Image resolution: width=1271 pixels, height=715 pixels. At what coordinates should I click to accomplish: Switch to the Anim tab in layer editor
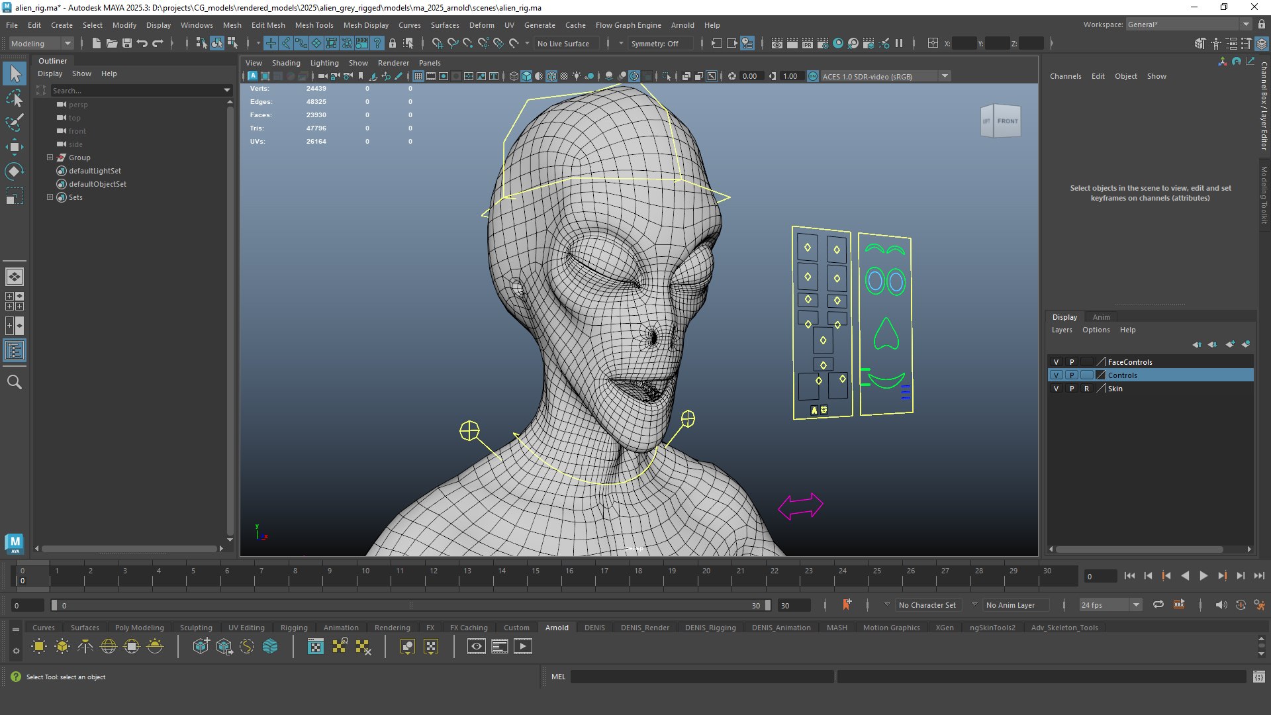(x=1101, y=317)
